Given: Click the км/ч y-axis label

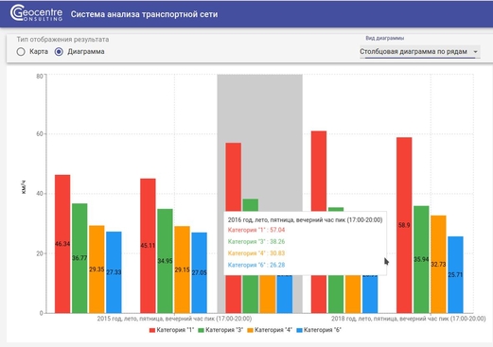Looking at the screenshot, I should (24, 187).
